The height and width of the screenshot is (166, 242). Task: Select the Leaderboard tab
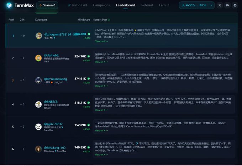click(126, 5)
